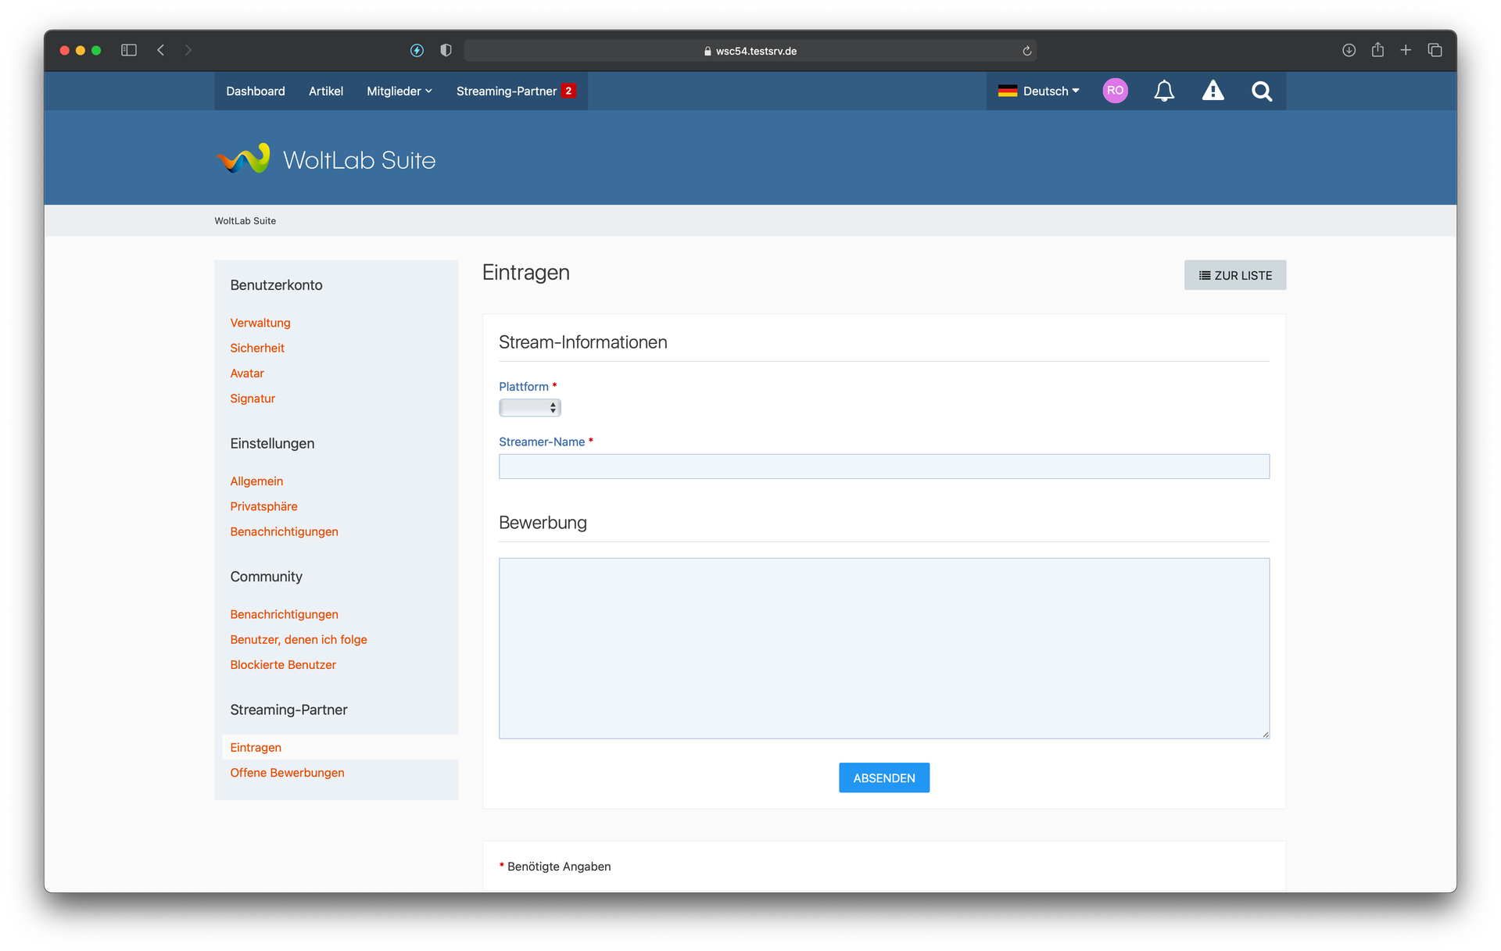Open the Plattform select dropdown
The height and width of the screenshot is (951, 1501).
coord(530,408)
